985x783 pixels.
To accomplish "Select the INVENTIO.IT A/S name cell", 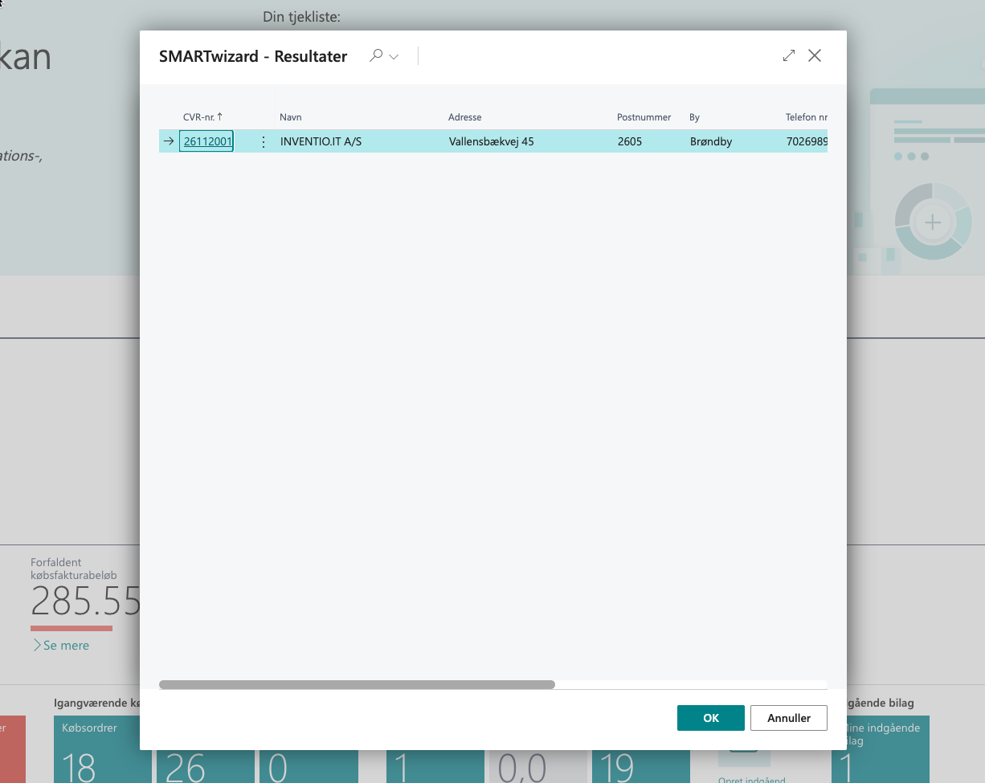I will (x=321, y=142).
